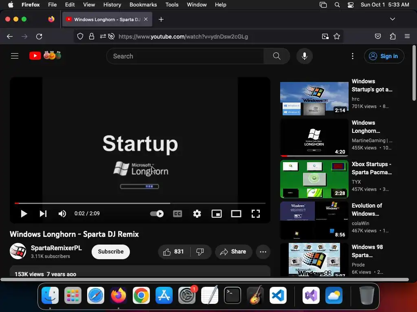
Task: Open Windows Startup's got a... thumbnail
Action: point(314,98)
